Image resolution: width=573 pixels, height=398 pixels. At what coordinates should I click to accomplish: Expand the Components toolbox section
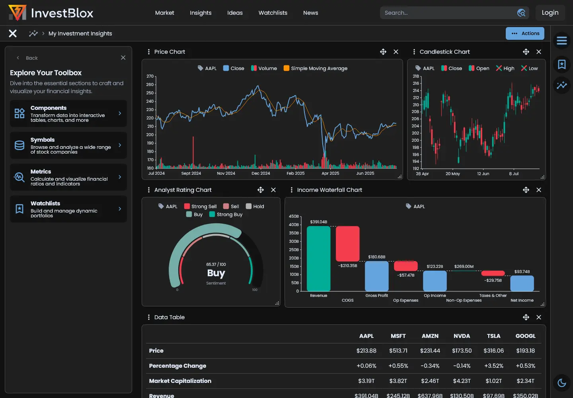(68, 113)
